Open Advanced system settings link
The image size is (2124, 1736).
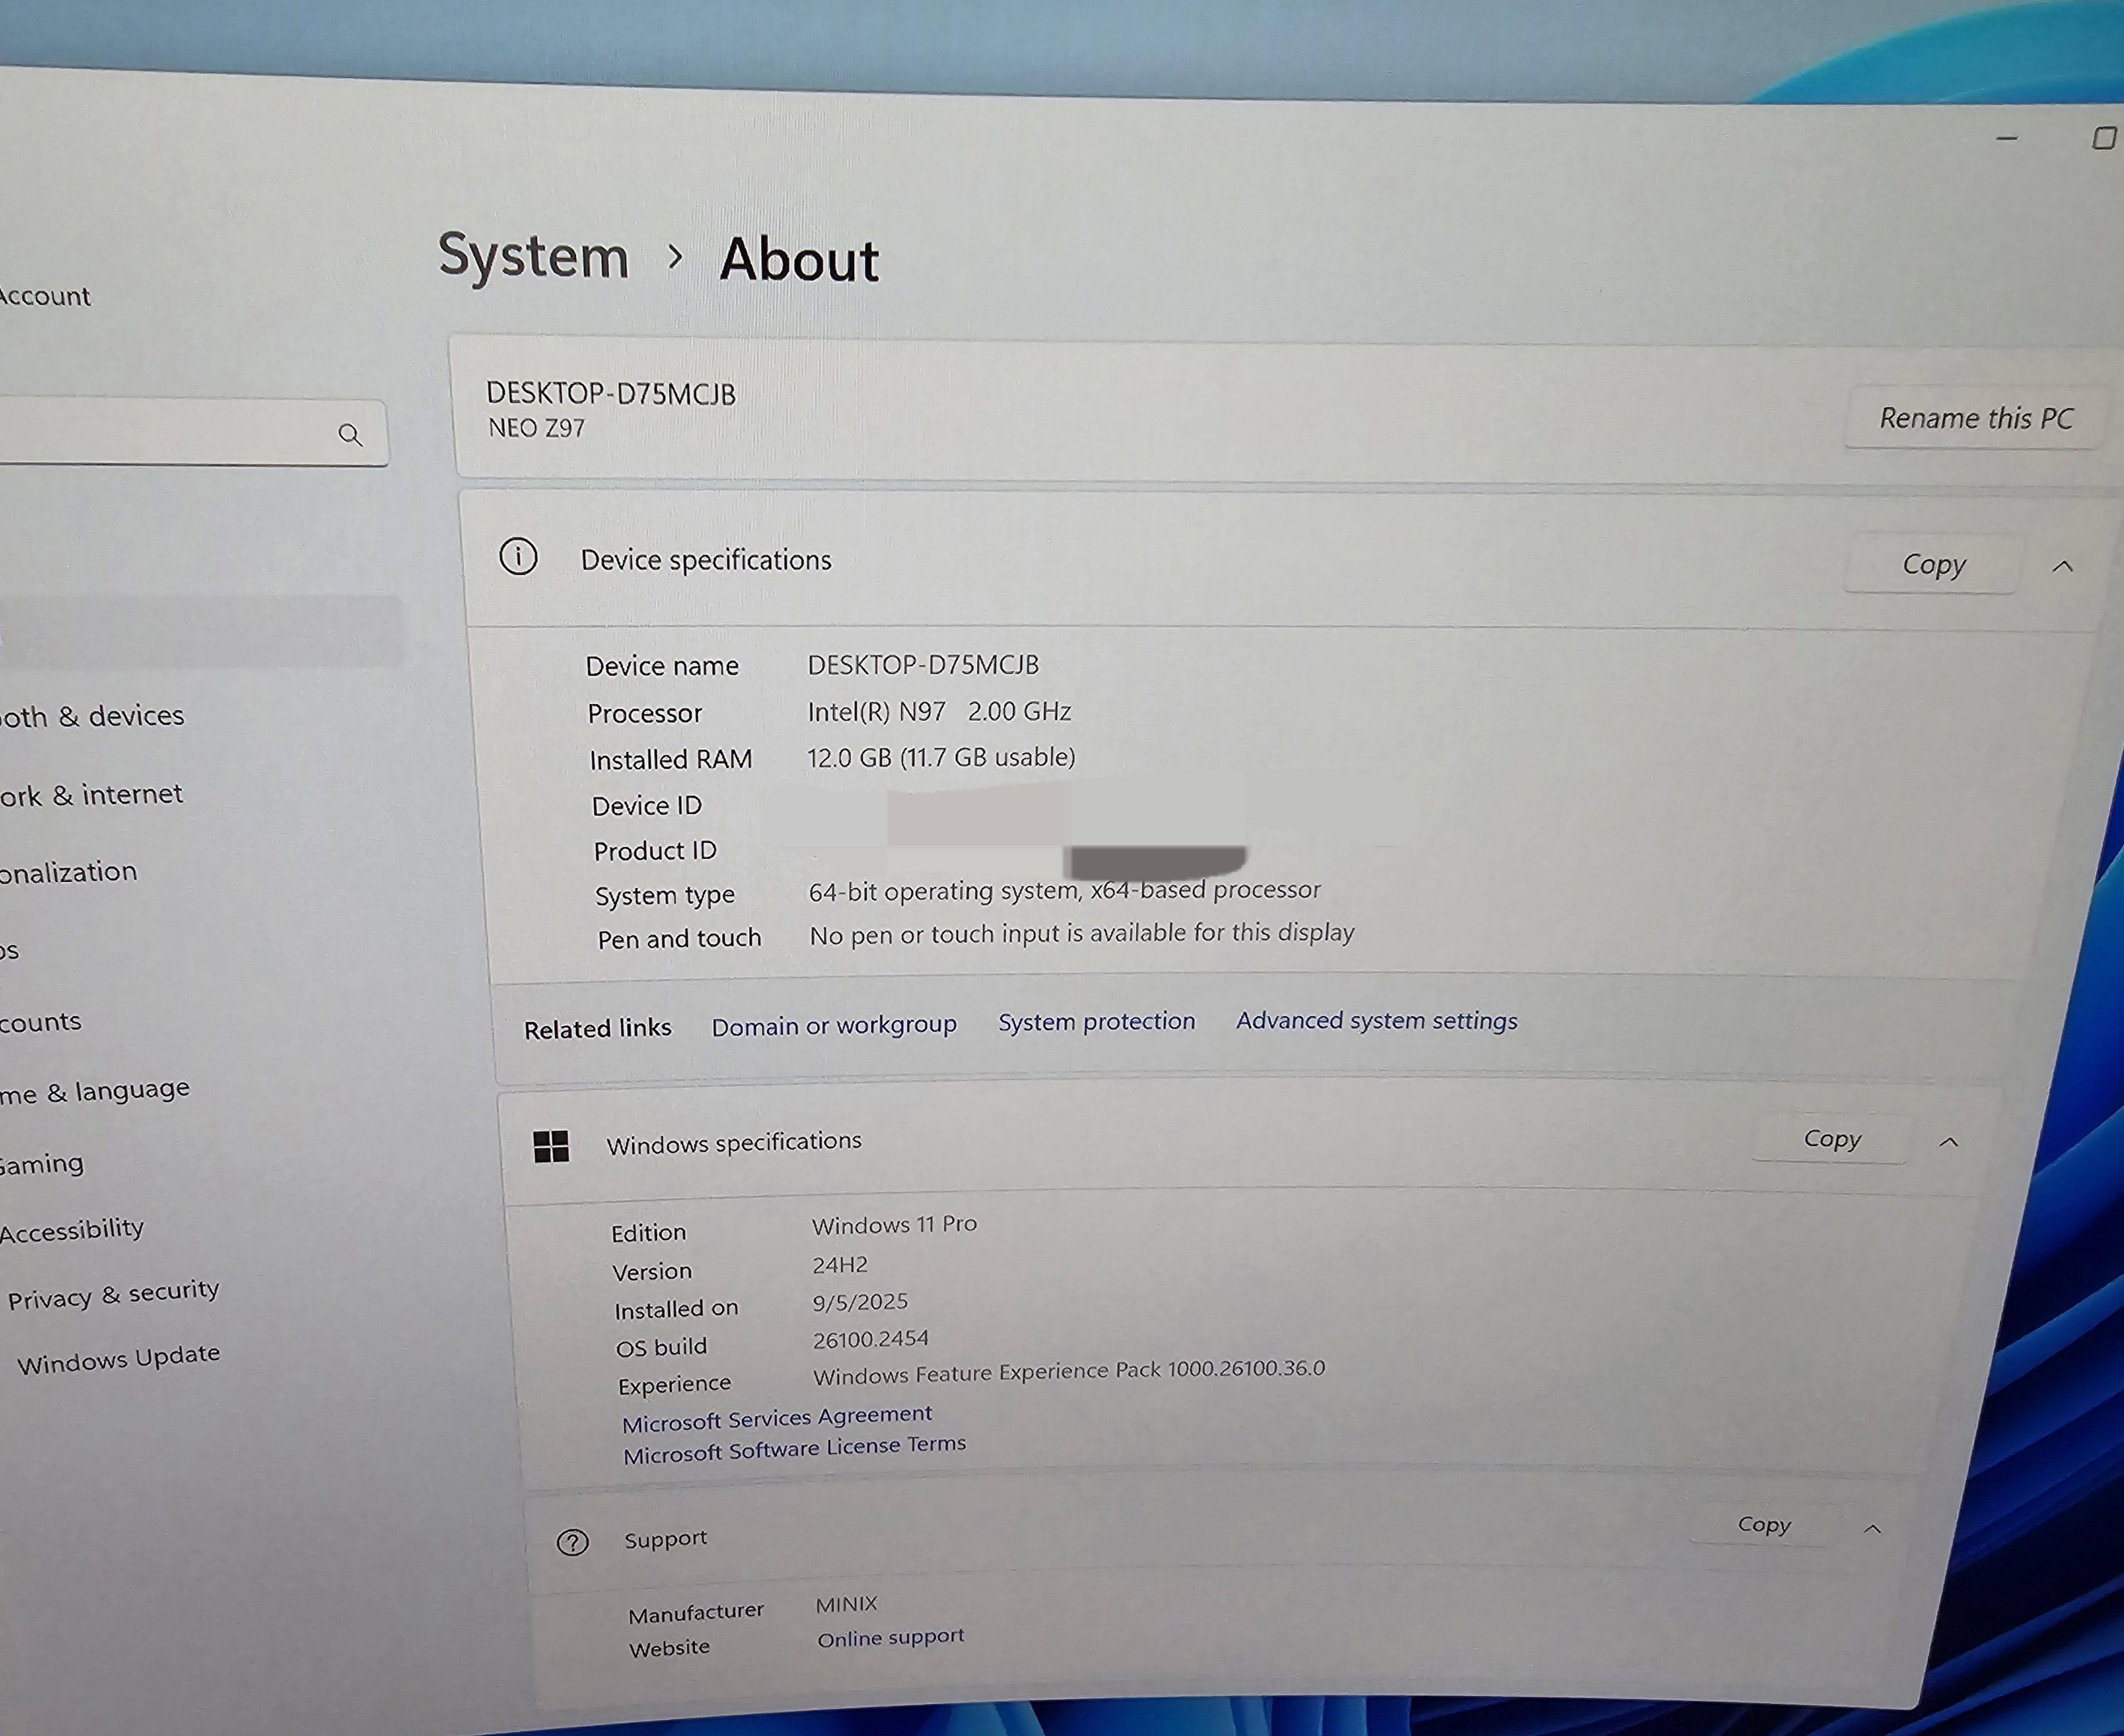(1376, 1020)
